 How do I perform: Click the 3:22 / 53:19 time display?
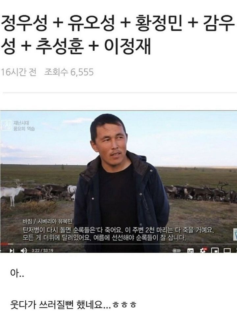click(42, 251)
